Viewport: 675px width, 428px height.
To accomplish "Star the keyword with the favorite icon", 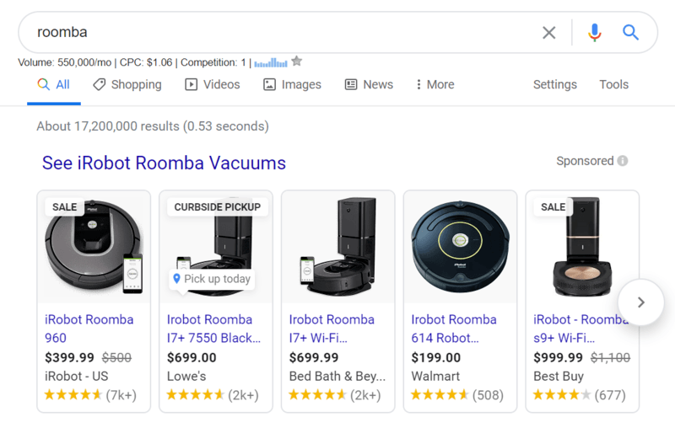I will pos(297,62).
